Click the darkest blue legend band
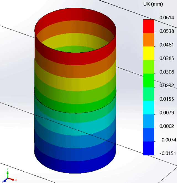Viewport: 177px width, 183px height. 149,148
